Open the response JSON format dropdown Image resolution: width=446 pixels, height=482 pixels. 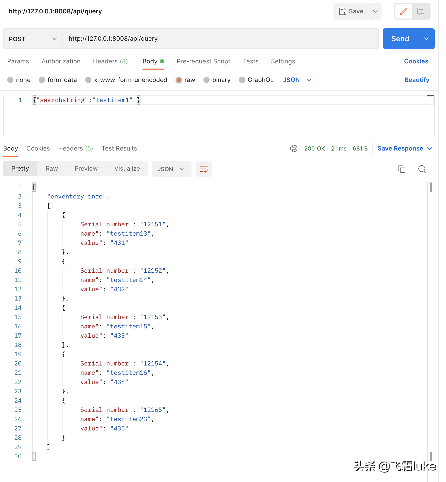coord(171,169)
